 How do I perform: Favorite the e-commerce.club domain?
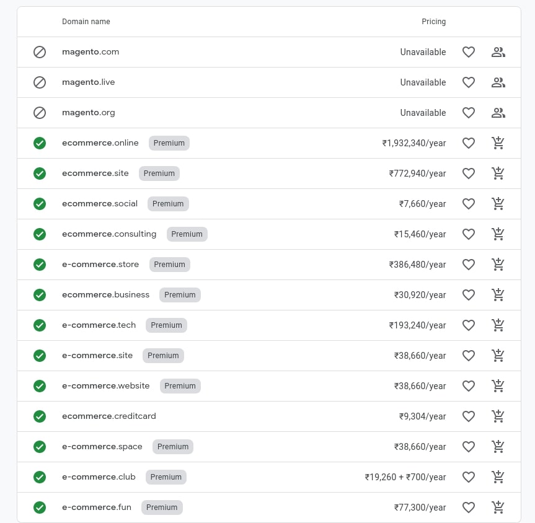(469, 477)
